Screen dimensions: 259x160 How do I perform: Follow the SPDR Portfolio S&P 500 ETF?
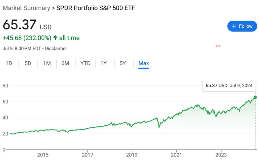click(242, 26)
